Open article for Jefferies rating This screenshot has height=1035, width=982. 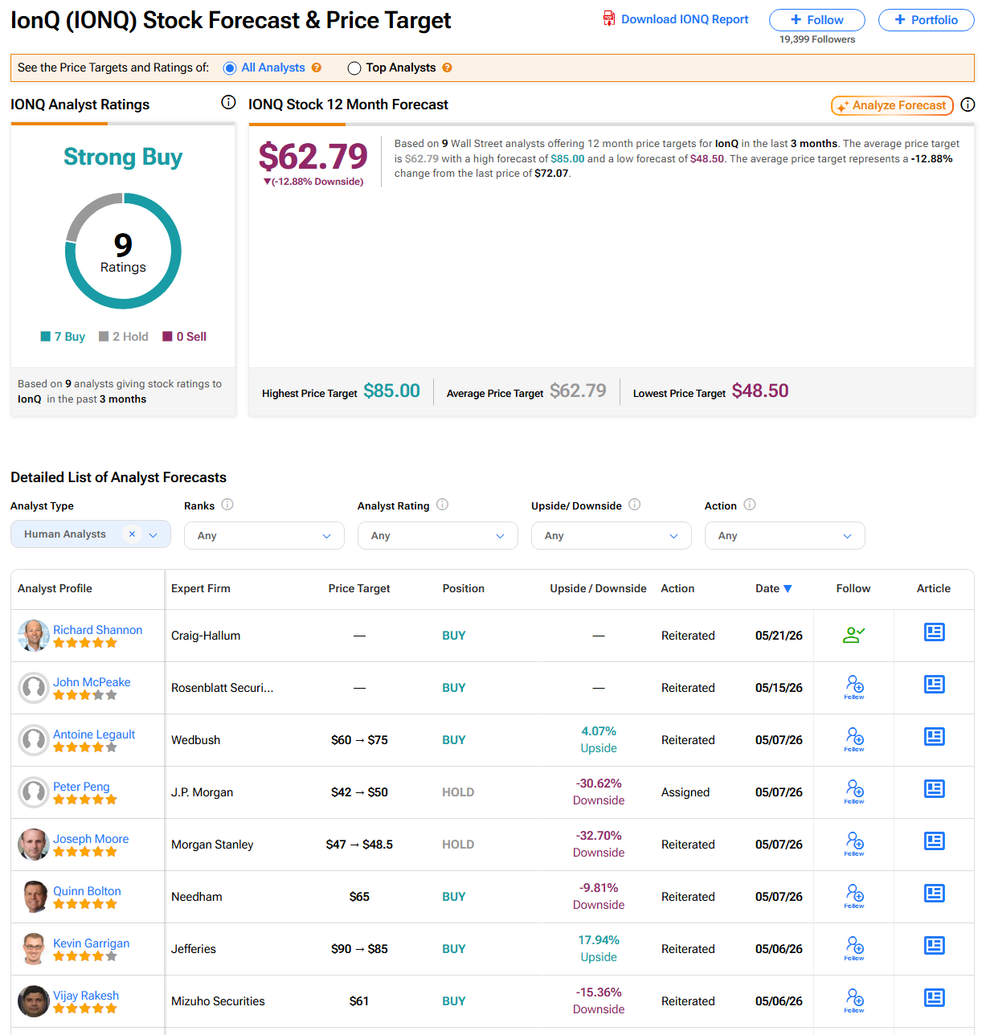click(x=934, y=946)
